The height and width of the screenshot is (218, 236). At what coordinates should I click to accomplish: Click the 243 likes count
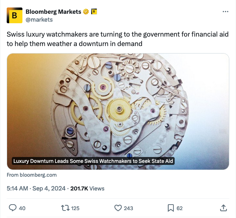[128, 208]
